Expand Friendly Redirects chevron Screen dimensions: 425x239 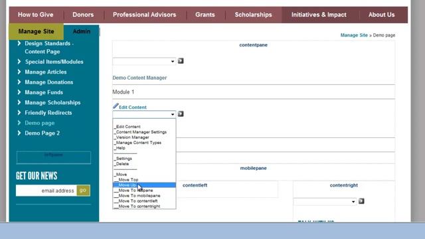point(19,112)
